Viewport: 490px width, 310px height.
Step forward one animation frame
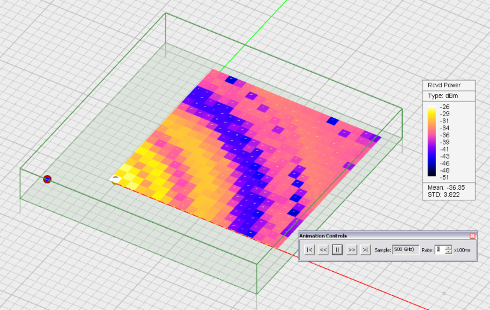[x=351, y=250]
